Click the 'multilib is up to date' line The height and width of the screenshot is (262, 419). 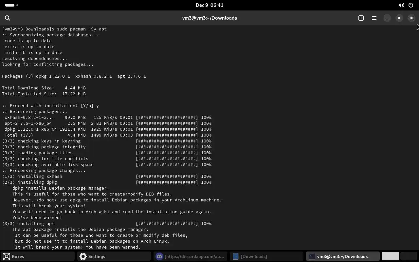click(x=33, y=52)
